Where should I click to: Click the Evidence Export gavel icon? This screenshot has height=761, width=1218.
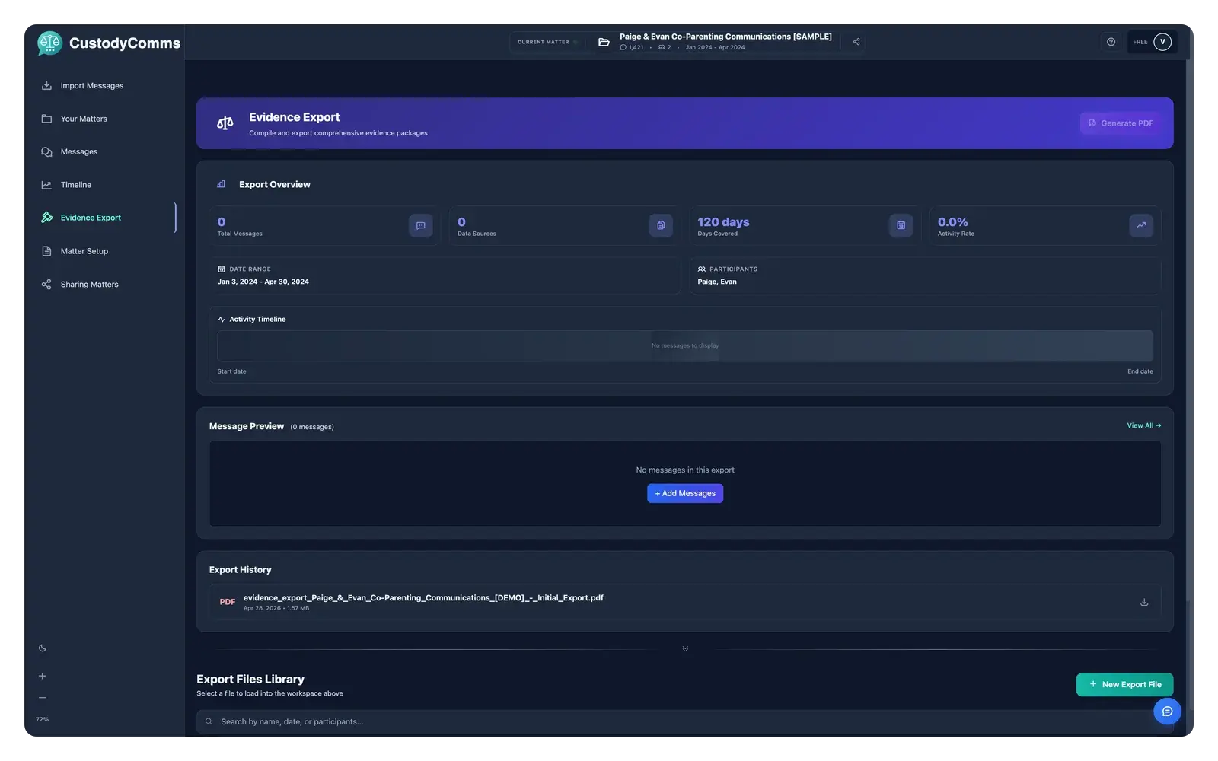46,218
